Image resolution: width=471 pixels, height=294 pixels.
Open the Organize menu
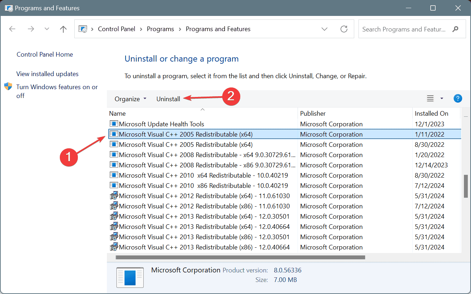pyautogui.click(x=130, y=99)
